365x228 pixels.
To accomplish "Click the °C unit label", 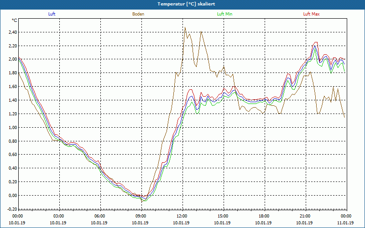I will 15,21.
